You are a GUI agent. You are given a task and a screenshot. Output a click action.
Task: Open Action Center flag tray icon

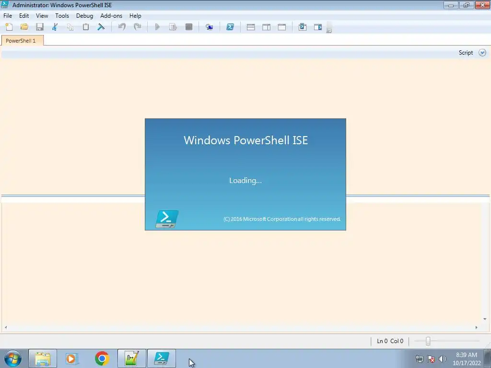(x=431, y=359)
